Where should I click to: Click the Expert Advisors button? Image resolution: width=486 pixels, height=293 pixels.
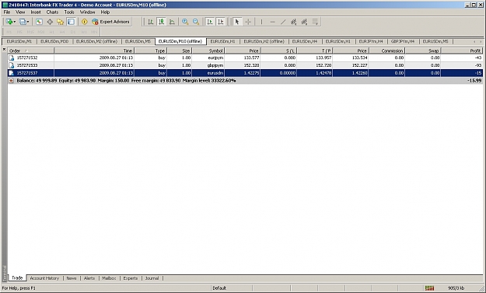111,22
